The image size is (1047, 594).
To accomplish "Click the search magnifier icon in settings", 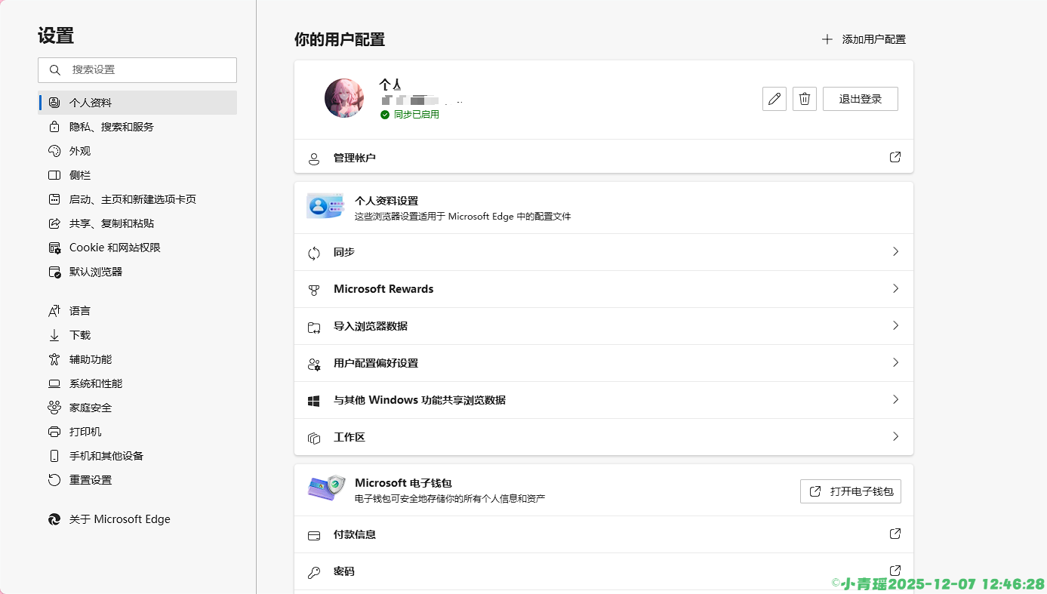I will point(54,69).
